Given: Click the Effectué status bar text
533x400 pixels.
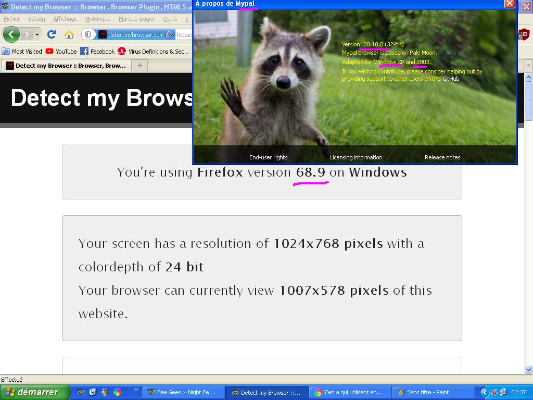Looking at the screenshot, I should coord(12,380).
